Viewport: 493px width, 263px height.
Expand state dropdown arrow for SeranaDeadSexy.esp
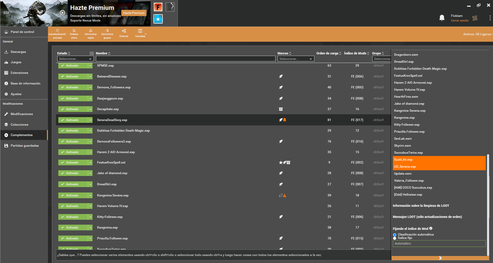tap(90, 120)
